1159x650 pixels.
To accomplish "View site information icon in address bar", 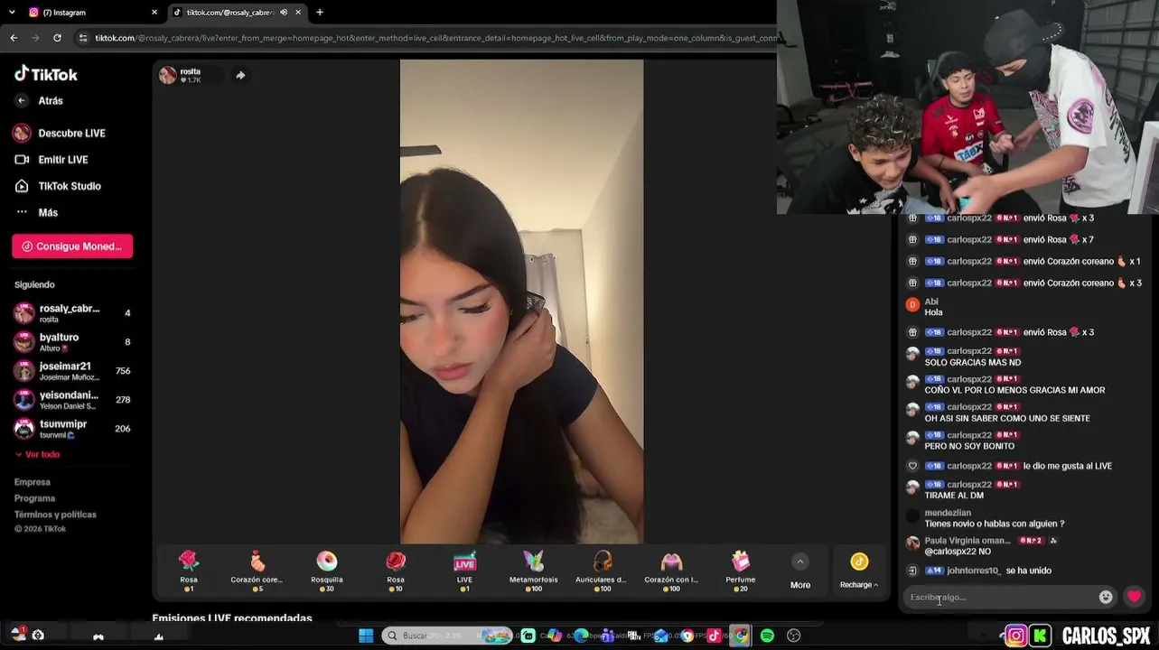I will [x=83, y=38].
